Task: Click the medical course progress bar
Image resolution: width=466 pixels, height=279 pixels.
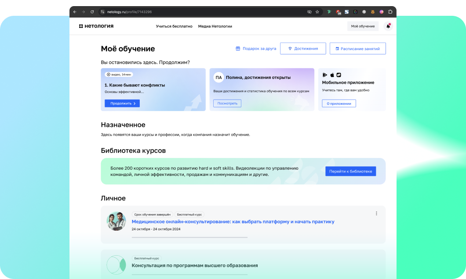Action: pyautogui.click(x=189, y=237)
